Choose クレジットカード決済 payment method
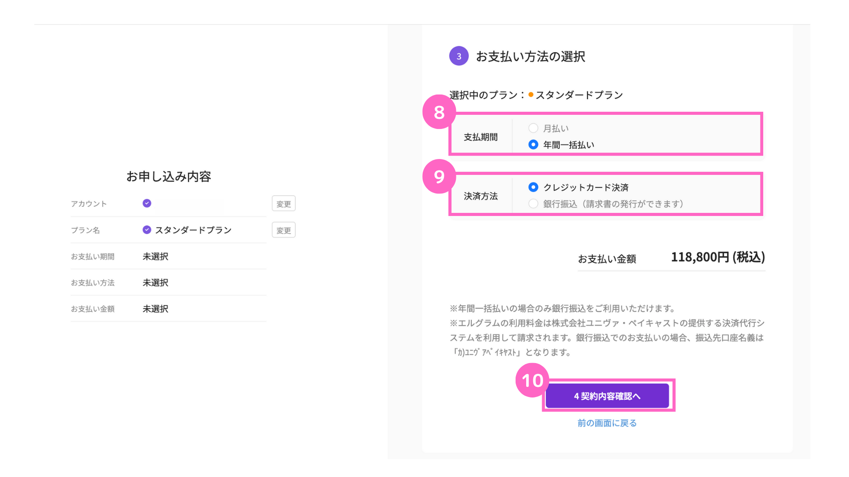The image size is (849, 477). pyautogui.click(x=533, y=187)
